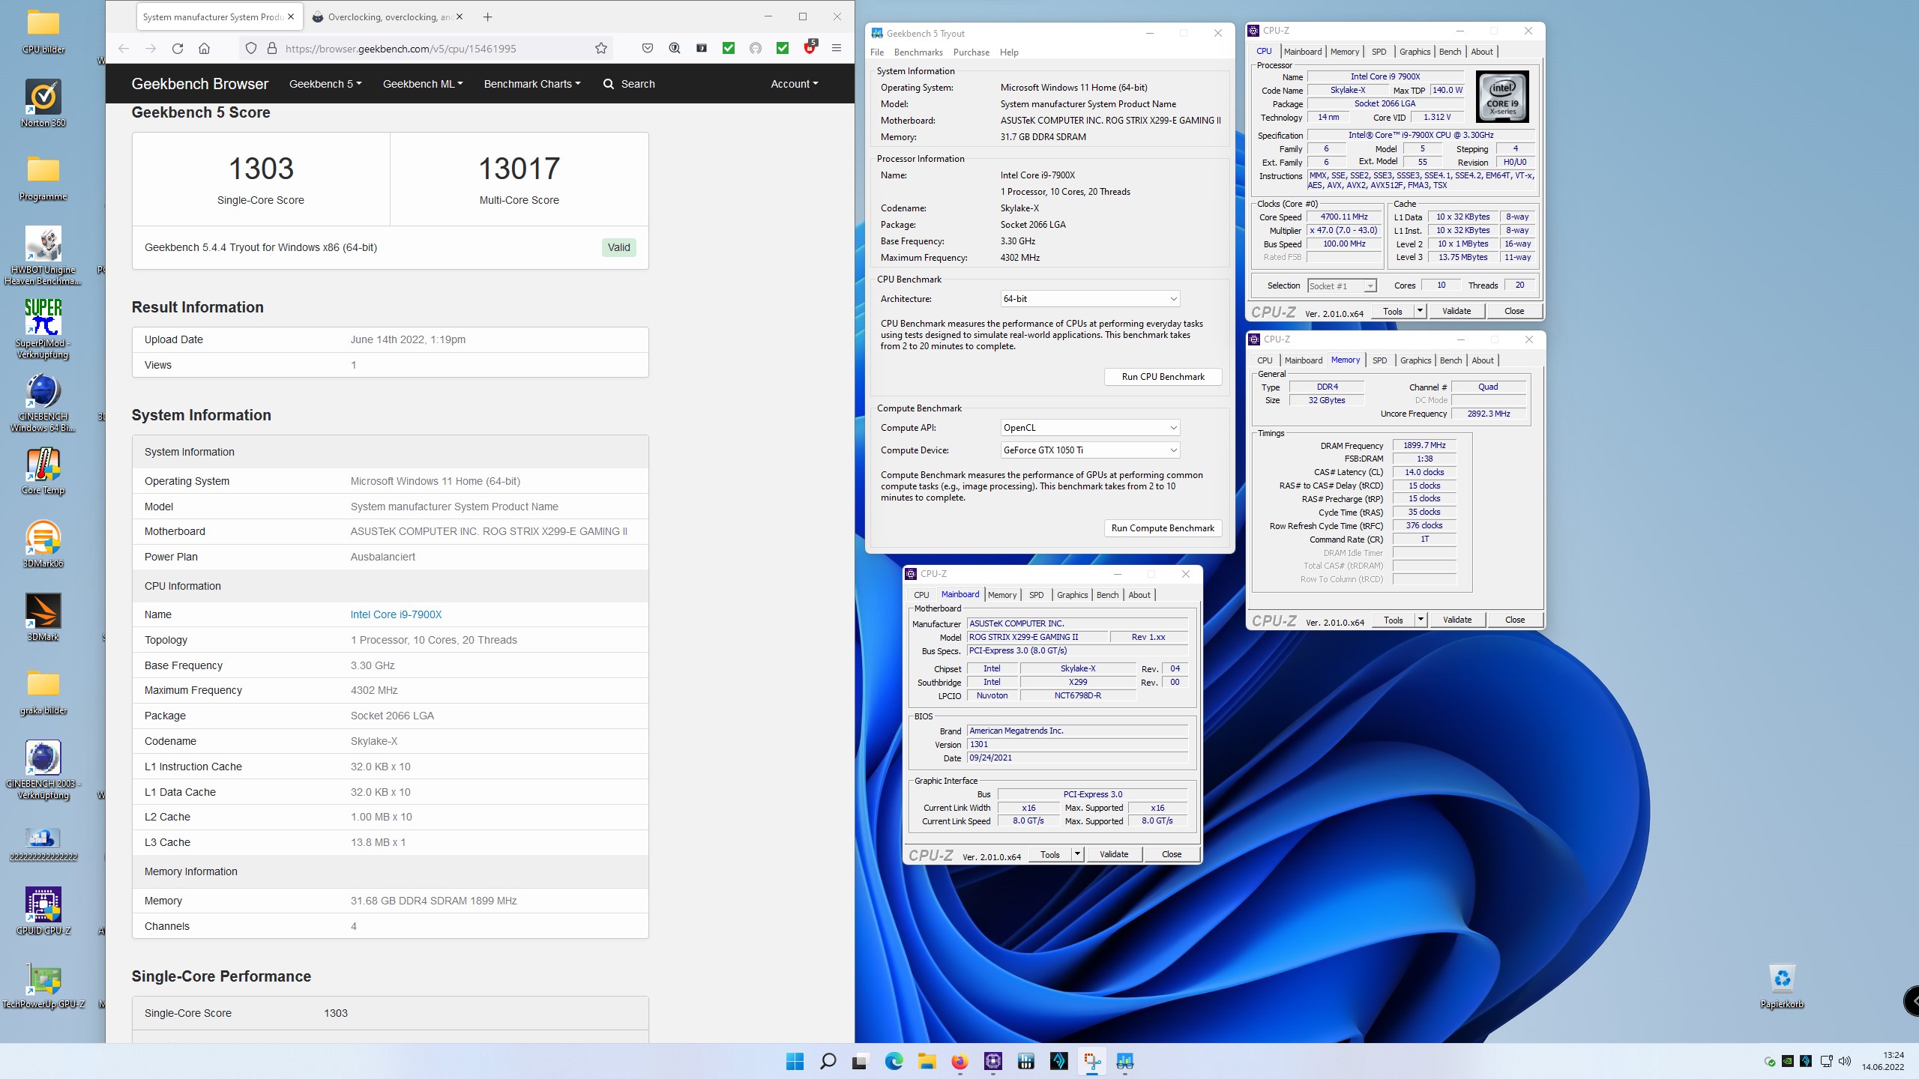
Task: Open the Norton 360 desktop icon
Action: [43, 103]
